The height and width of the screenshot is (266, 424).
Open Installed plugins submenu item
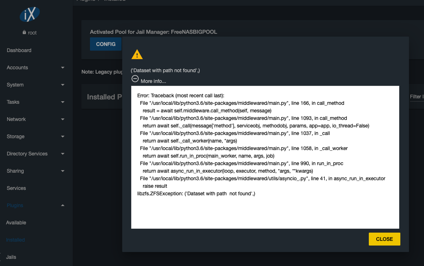15,240
